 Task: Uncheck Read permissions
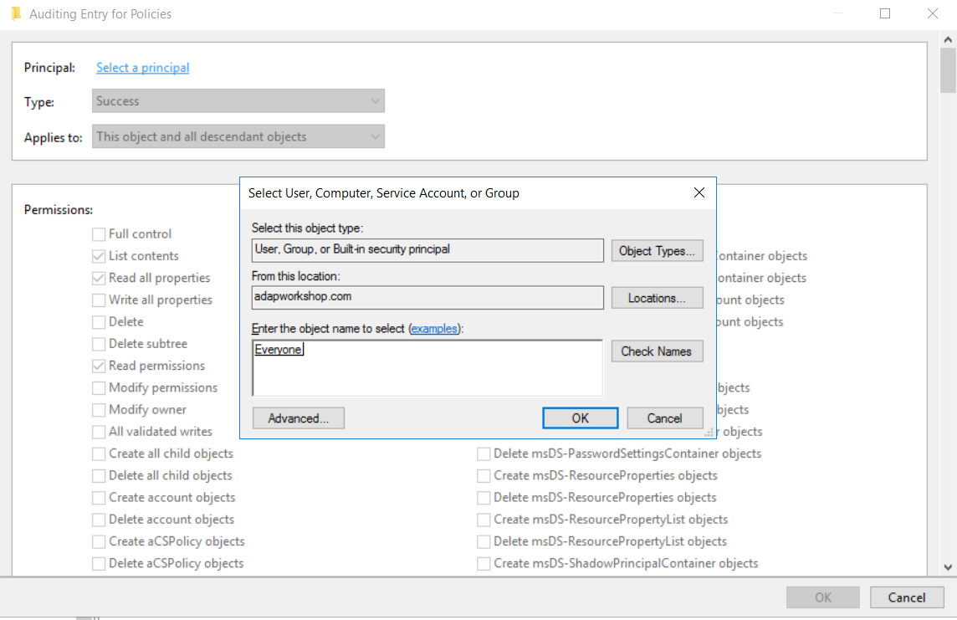point(98,365)
